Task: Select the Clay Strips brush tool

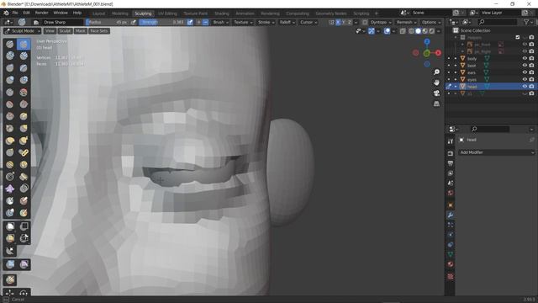Action: coord(24,56)
